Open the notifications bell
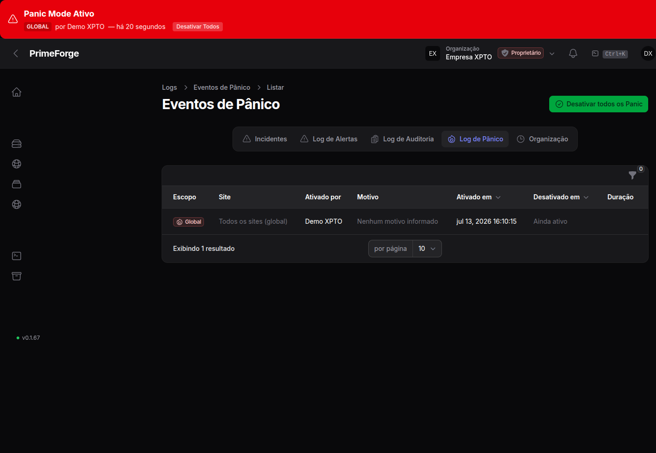Image resolution: width=656 pixels, height=453 pixels. click(573, 53)
